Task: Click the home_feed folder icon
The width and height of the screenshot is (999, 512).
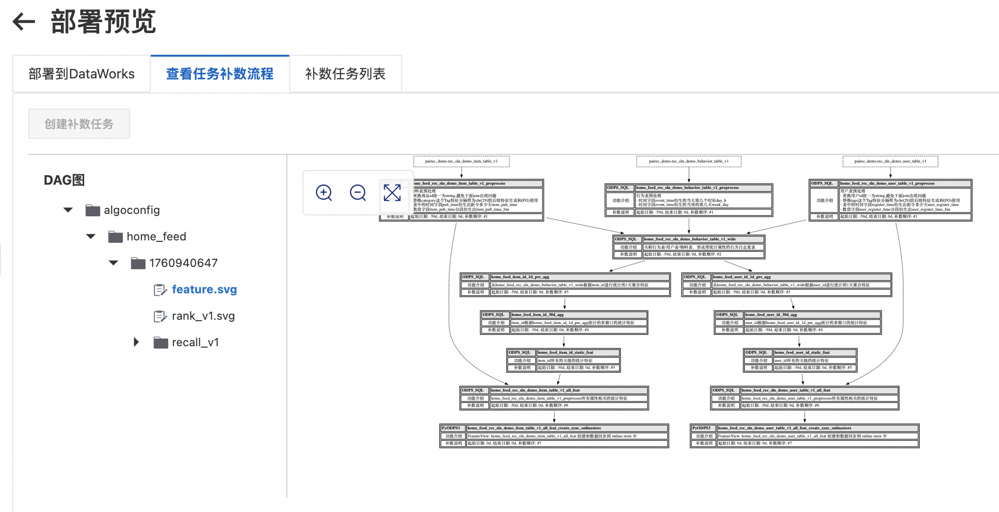Action: 115,237
